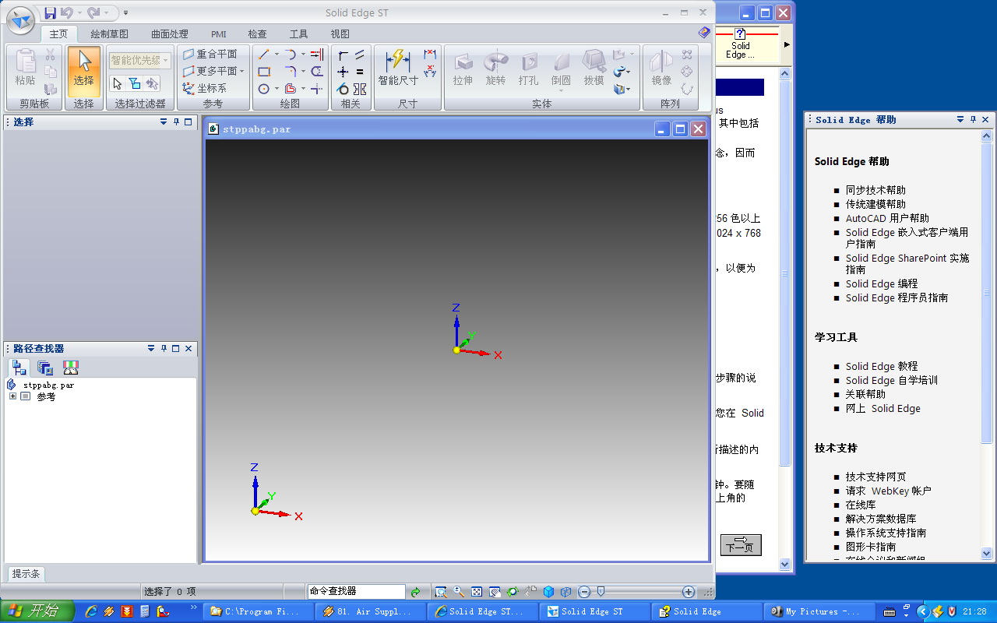Toggle the 参考 visibility checkbox in PathFinder
The image size is (997, 623).
(25, 396)
